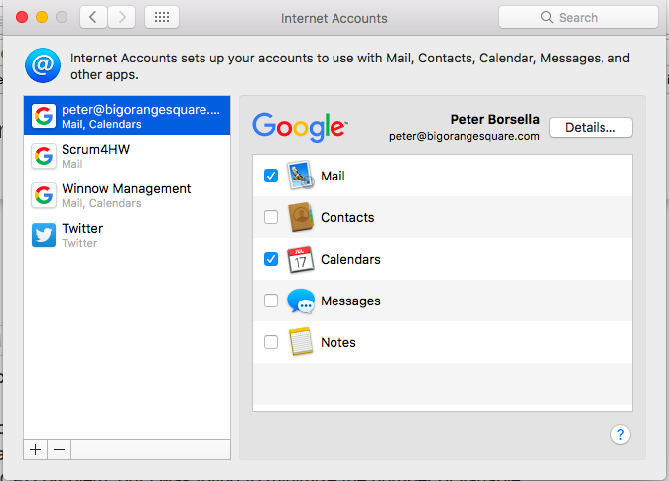The width and height of the screenshot is (669, 481).
Task: Uncheck the Mail checkbox
Action: point(271,176)
